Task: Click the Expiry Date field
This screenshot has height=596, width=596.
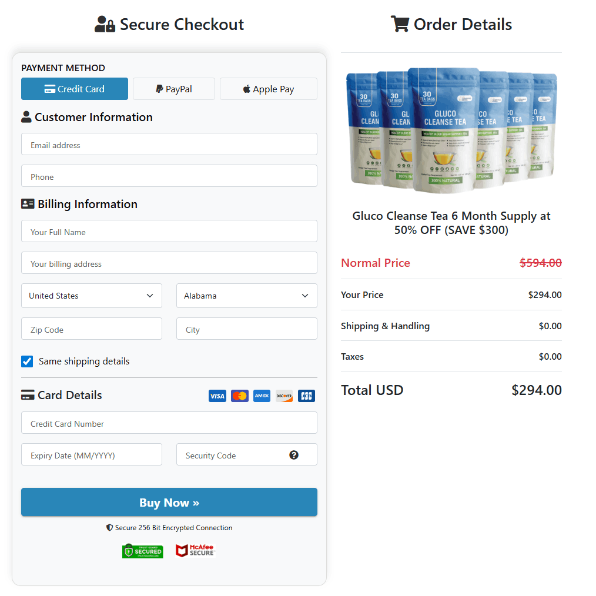Action: coord(91,454)
